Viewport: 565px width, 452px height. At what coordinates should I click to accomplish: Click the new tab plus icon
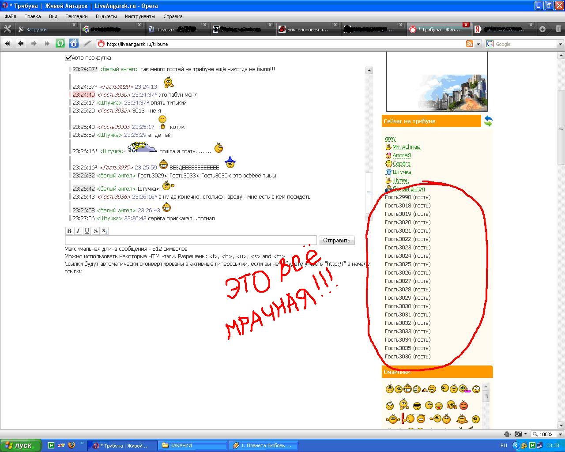pyautogui.click(x=542, y=29)
